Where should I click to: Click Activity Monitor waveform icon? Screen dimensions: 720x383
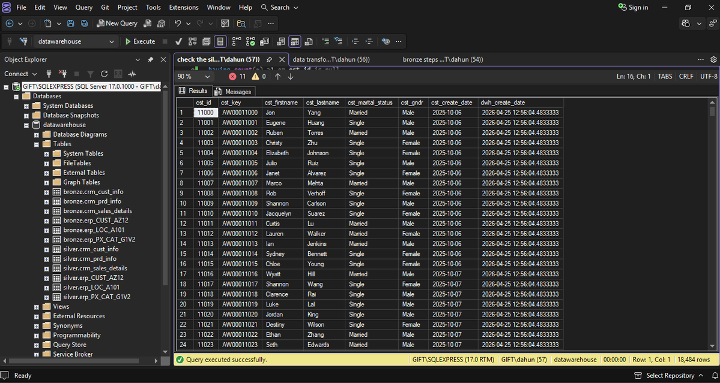(x=132, y=74)
